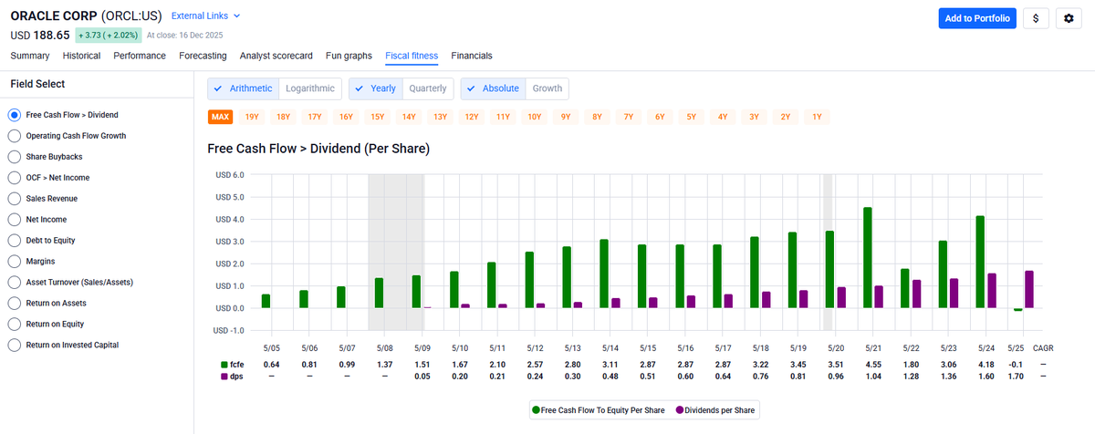Select 17Y time range
Screen dimensions: 1095x434
(x=315, y=117)
